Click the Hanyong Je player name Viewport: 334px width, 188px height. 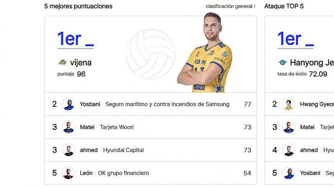[312, 63]
